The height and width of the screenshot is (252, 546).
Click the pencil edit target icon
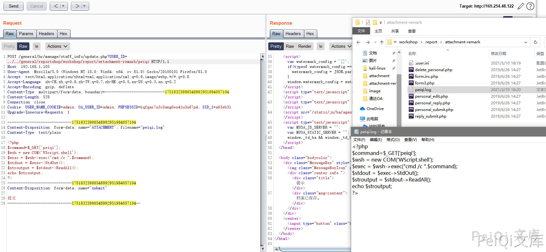coord(521,6)
